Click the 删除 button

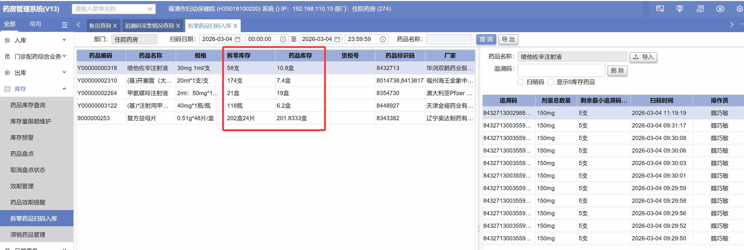[x=617, y=71]
